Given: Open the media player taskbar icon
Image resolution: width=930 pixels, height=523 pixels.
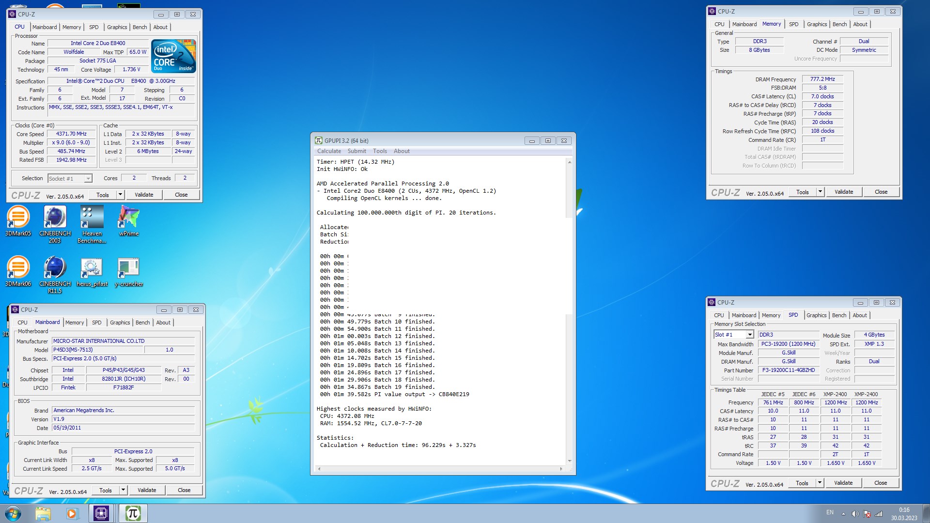Looking at the screenshot, I should tap(72, 513).
